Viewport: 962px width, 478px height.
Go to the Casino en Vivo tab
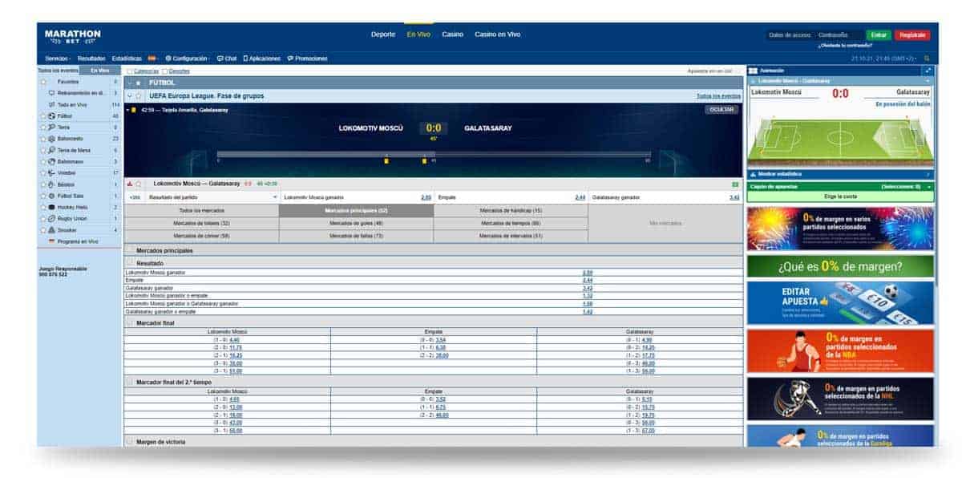click(x=497, y=34)
